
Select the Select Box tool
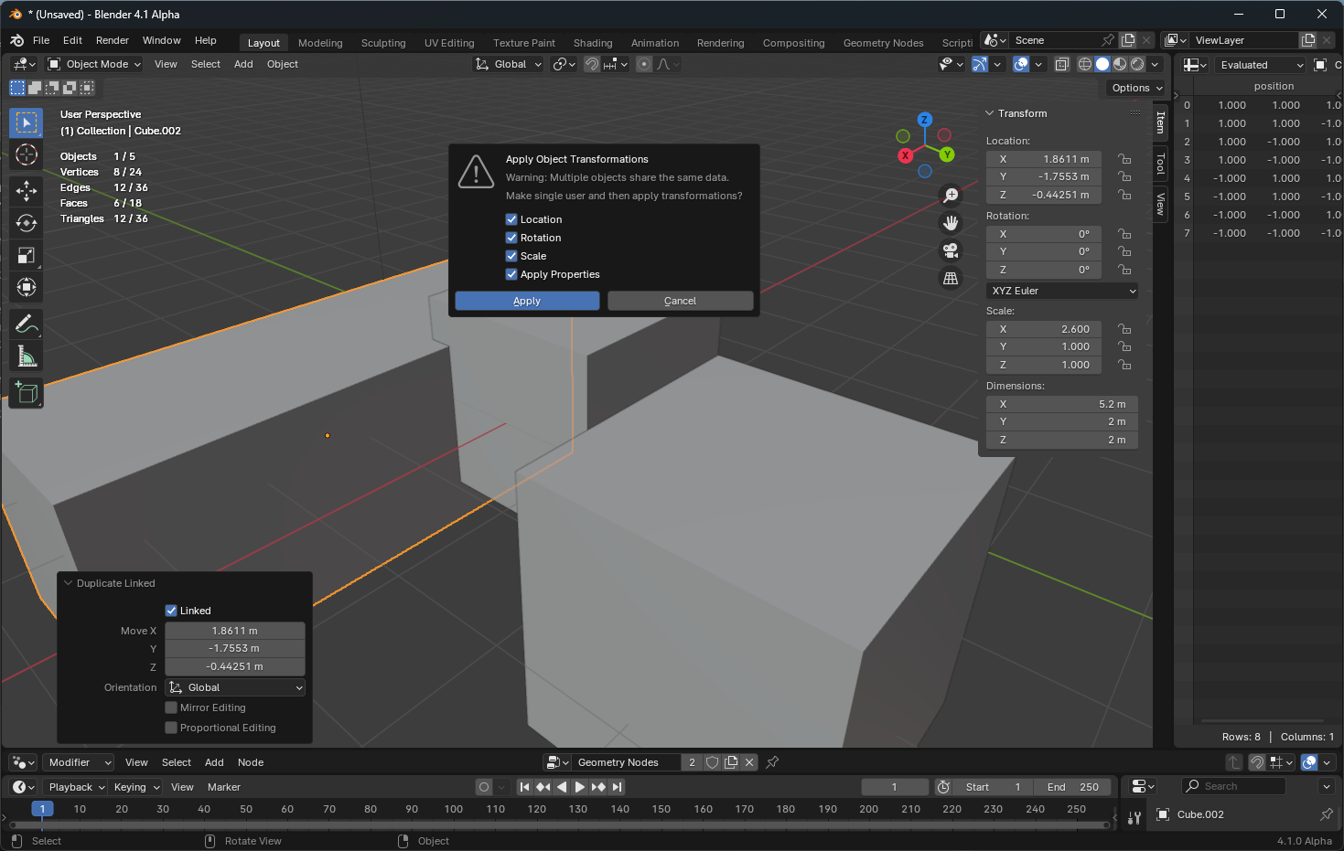tap(27, 122)
